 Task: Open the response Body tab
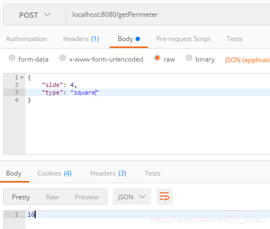[13, 173]
